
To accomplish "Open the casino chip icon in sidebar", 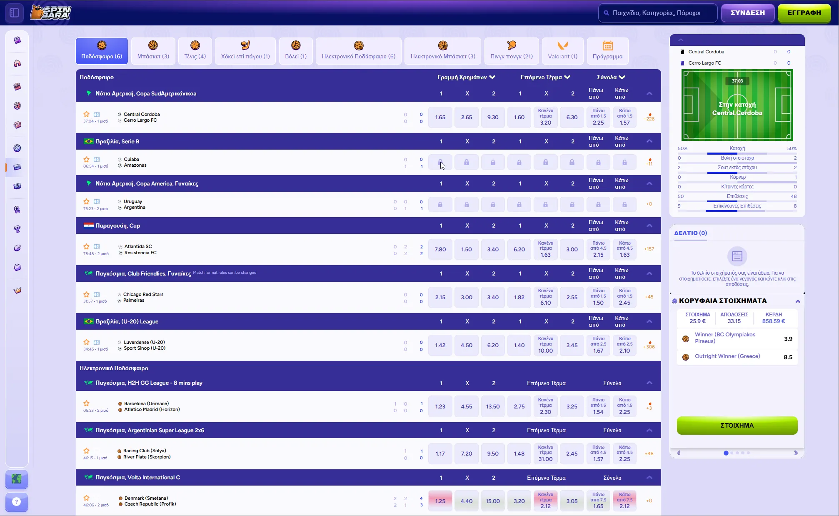I will coord(17,105).
